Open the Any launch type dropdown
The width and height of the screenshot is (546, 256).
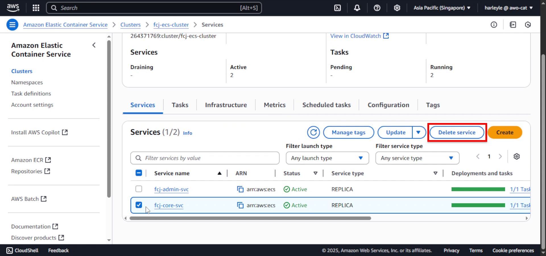tap(327, 158)
